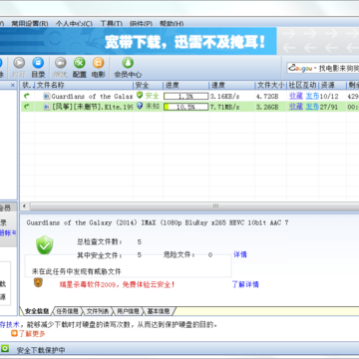Open the 组件(P) menu
The height and width of the screenshot is (359, 359).
[141, 24]
